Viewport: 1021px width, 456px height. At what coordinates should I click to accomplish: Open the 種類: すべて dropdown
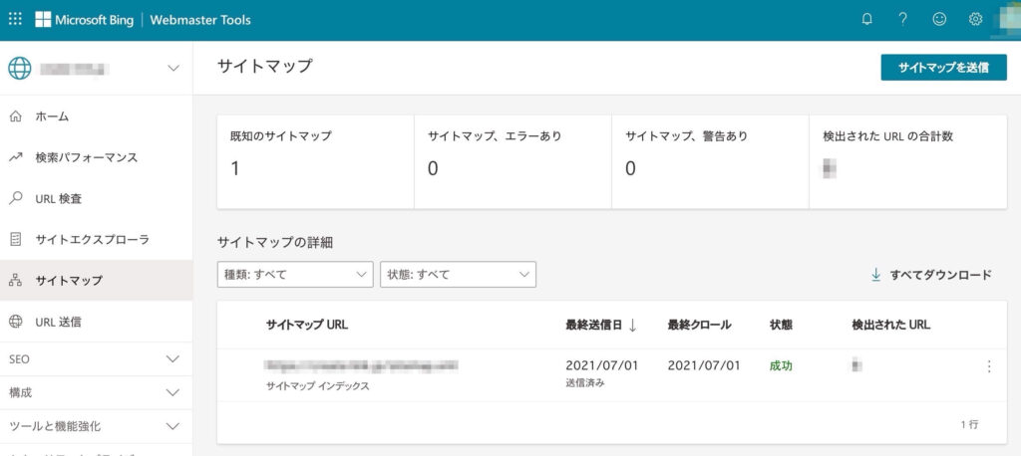coord(295,275)
